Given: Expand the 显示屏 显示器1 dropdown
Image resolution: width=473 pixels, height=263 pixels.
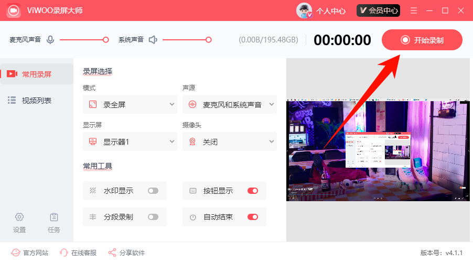Looking at the screenshot, I should [x=130, y=141].
